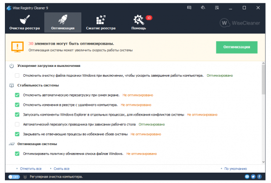The width and height of the screenshot is (271, 183).
Task: Click the WiseCleaner logo
Action: click(x=240, y=23)
